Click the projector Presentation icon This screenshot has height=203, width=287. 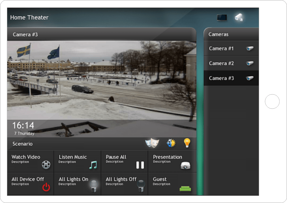coord(185,165)
